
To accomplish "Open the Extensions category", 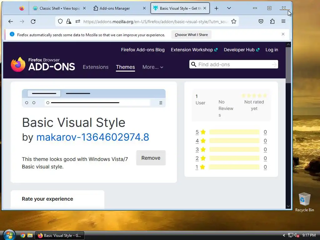I will 96,67.
